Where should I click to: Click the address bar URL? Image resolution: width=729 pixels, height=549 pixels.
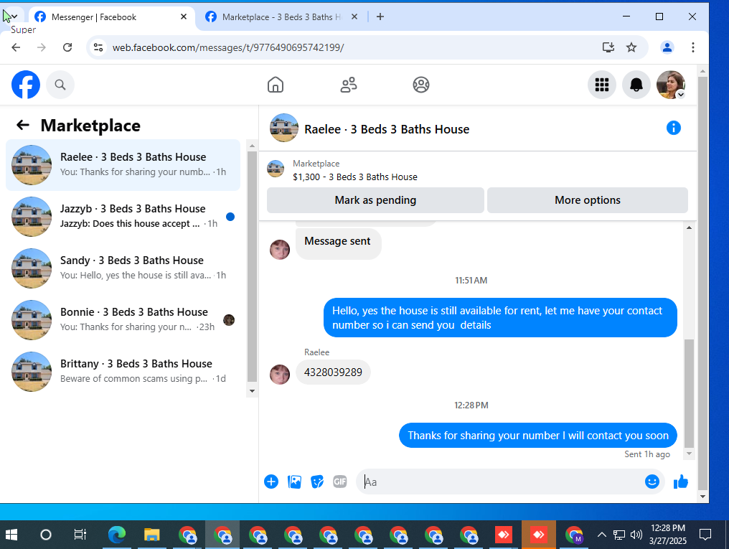[x=228, y=47]
